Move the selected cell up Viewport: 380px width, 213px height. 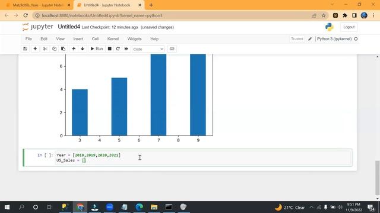(74, 49)
